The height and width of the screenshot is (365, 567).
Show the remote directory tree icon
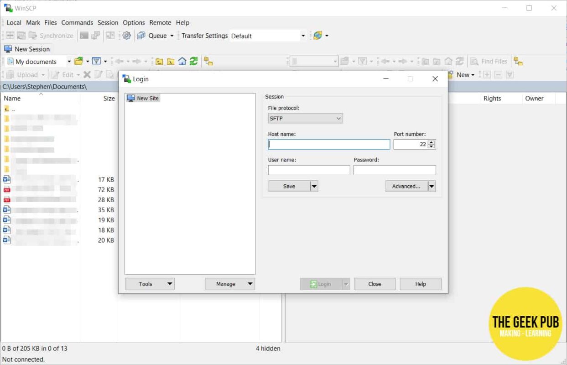click(518, 62)
